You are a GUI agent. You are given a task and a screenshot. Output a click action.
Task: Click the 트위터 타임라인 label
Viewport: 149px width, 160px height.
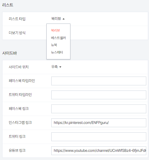[x=20, y=95]
